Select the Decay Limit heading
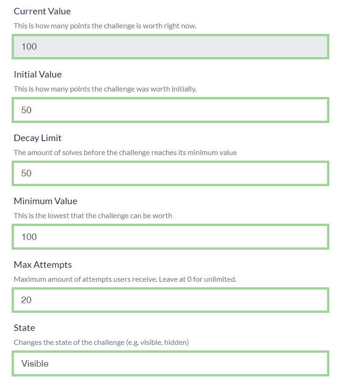The width and height of the screenshot is (354, 382). (38, 138)
